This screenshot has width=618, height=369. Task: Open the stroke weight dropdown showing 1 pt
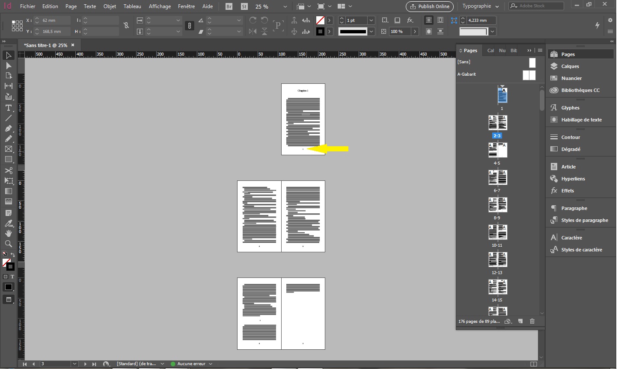pyautogui.click(x=371, y=20)
